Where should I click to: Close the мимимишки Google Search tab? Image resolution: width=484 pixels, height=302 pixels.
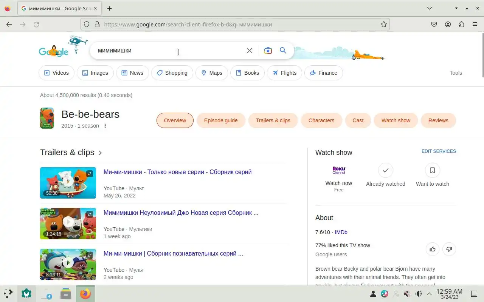[95, 8]
